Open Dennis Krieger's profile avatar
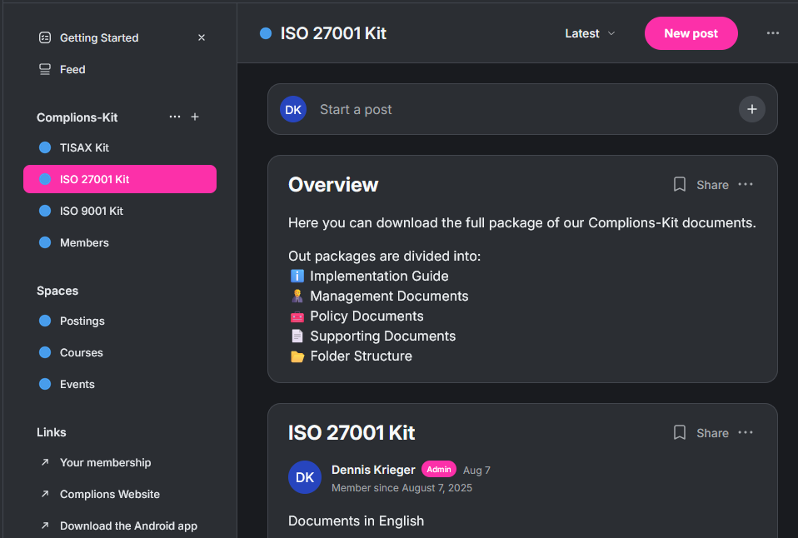The image size is (798, 538). tap(305, 477)
